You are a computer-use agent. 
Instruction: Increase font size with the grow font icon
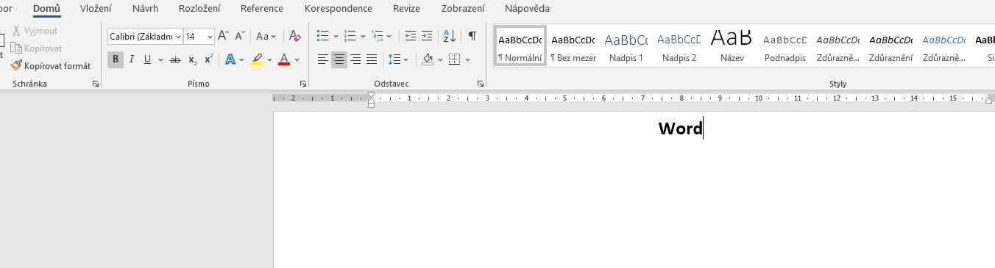[224, 36]
